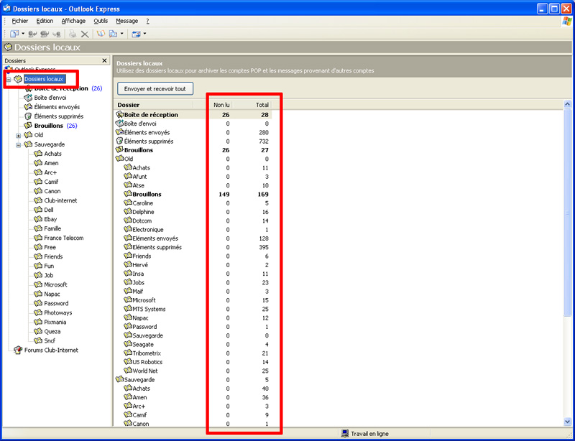Open the Fichier menu

20,21
